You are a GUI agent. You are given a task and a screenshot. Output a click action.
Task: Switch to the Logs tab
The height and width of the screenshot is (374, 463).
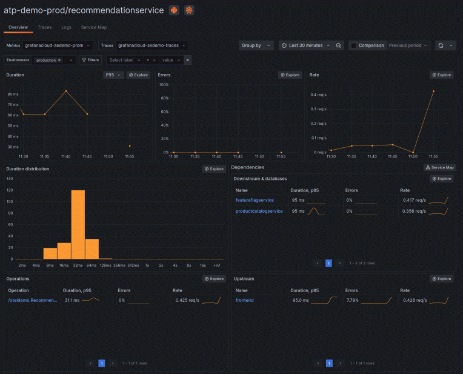click(x=66, y=27)
